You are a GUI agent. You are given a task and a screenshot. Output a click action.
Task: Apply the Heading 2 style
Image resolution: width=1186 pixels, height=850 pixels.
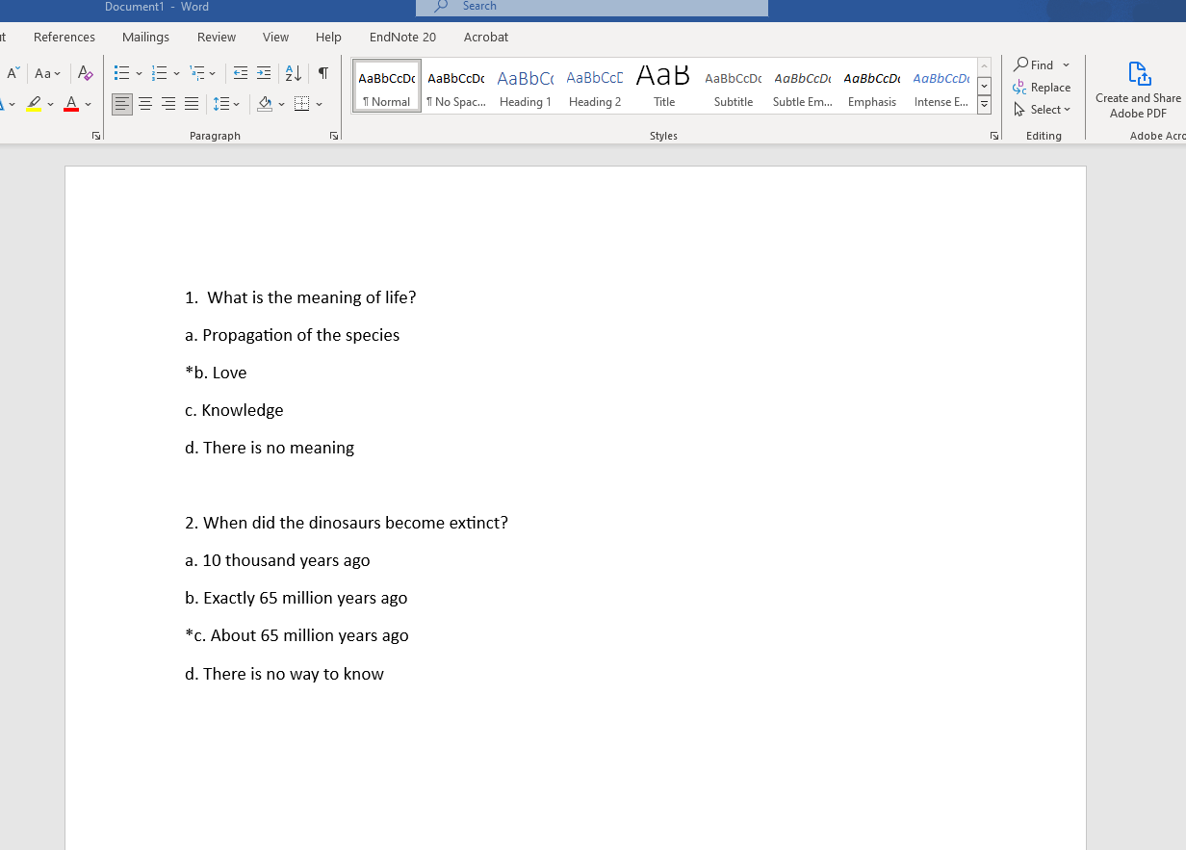[595, 86]
